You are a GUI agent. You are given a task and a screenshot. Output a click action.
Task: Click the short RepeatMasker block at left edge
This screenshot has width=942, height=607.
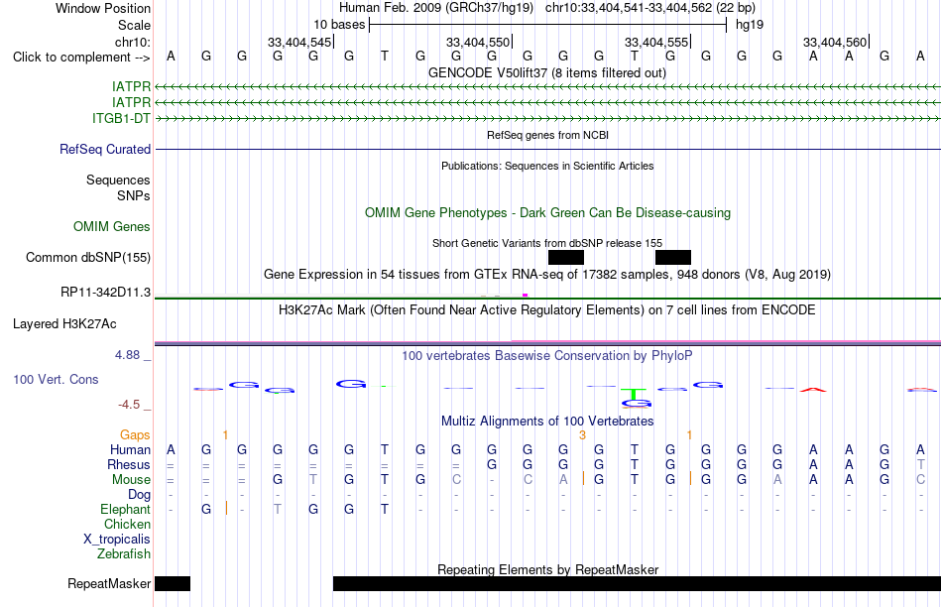[x=173, y=583]
